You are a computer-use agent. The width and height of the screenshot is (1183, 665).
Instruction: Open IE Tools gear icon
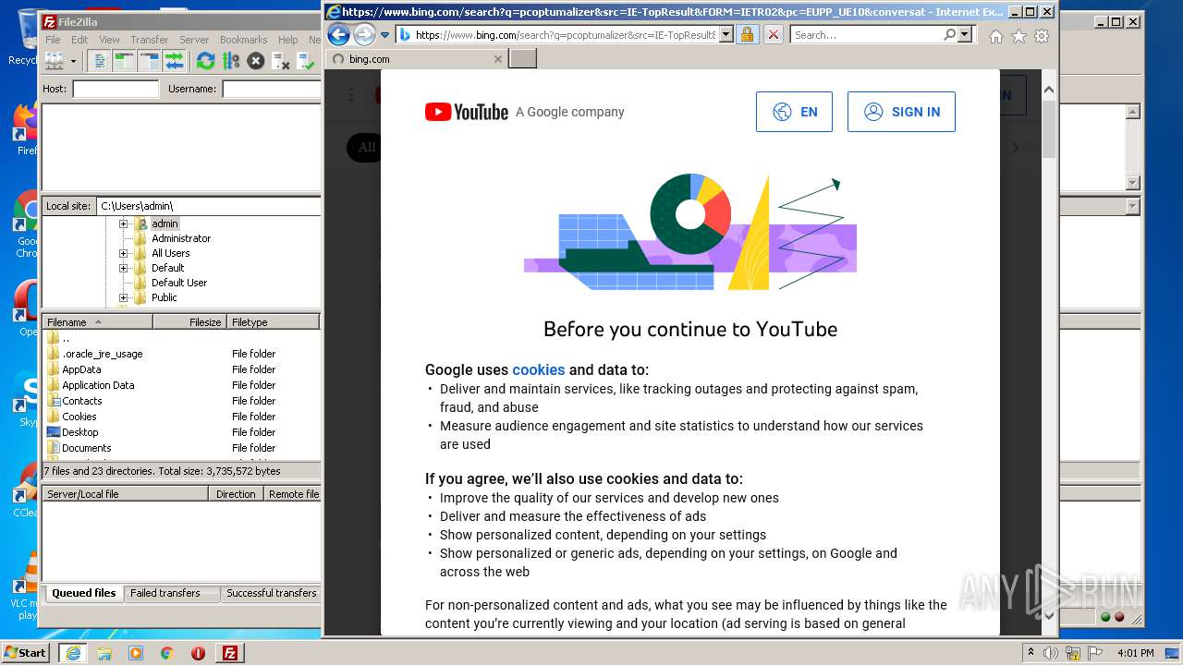(x=1042, y=36)
